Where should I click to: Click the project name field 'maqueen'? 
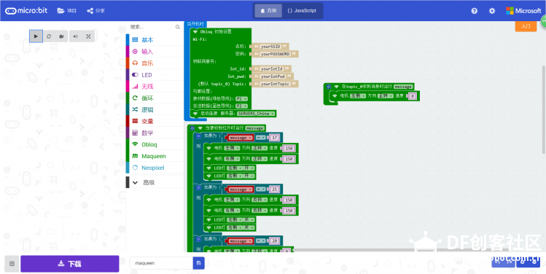coord(161,263)
